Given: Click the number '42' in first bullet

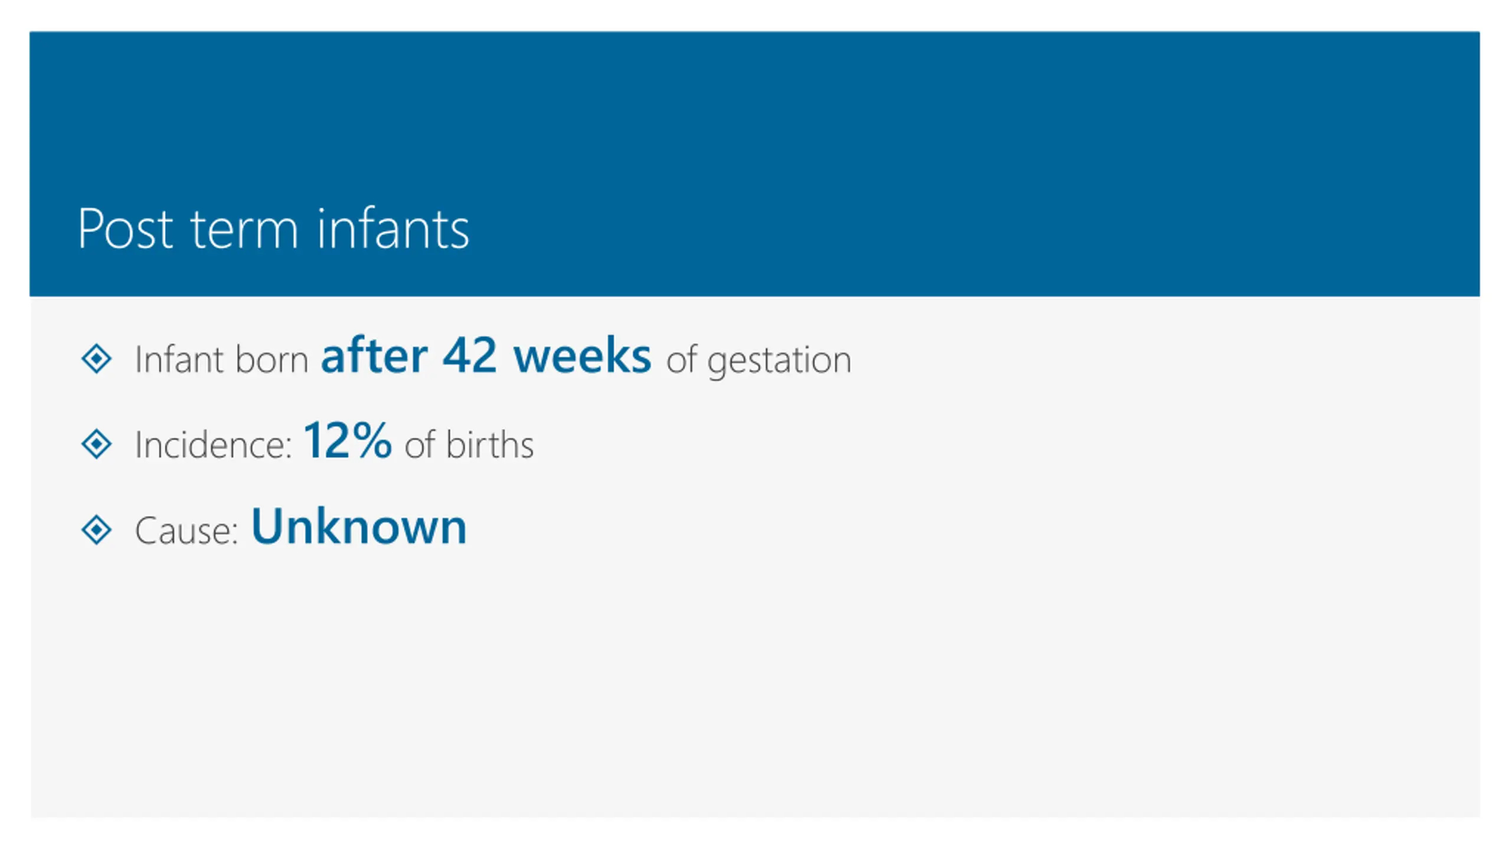Looking at the screenshot, I should click(x=470, y=356).
